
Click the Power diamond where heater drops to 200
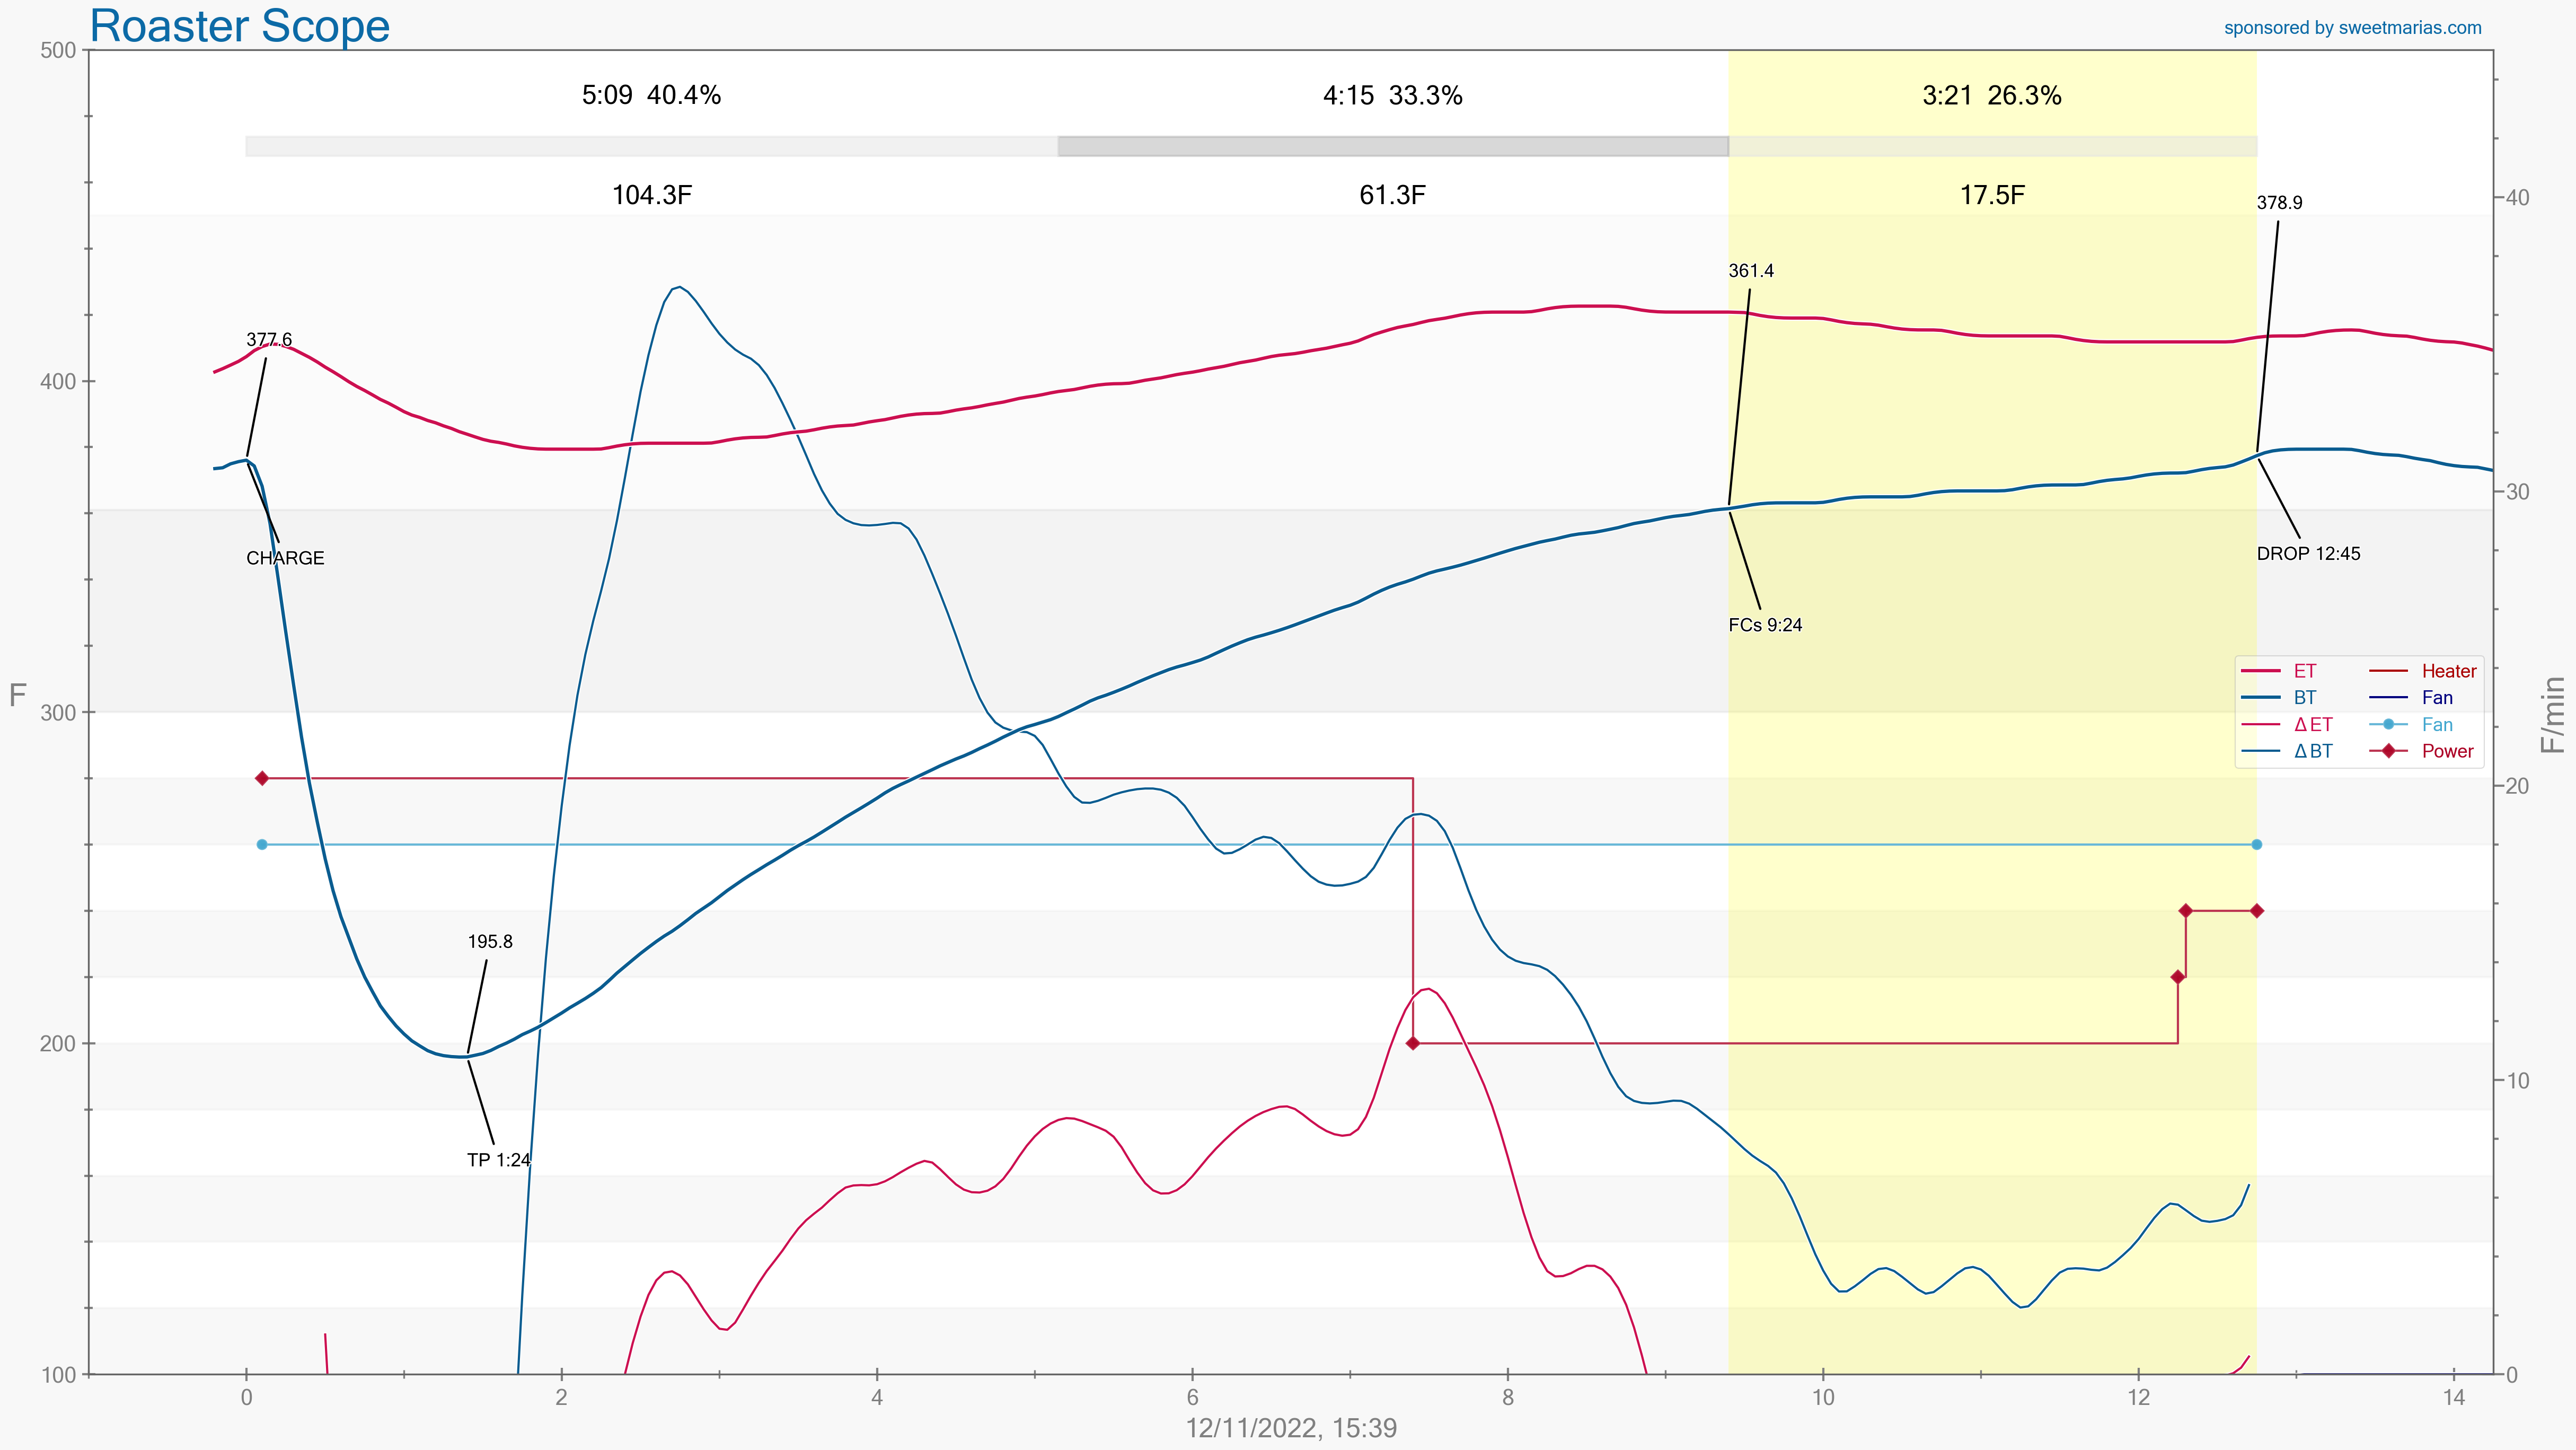click(x=1412, y=1043)
